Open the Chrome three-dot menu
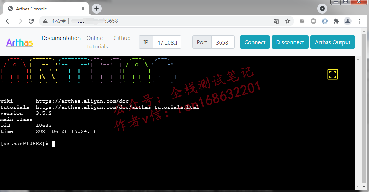The image size is (369, 192). (x=359, y=21)
